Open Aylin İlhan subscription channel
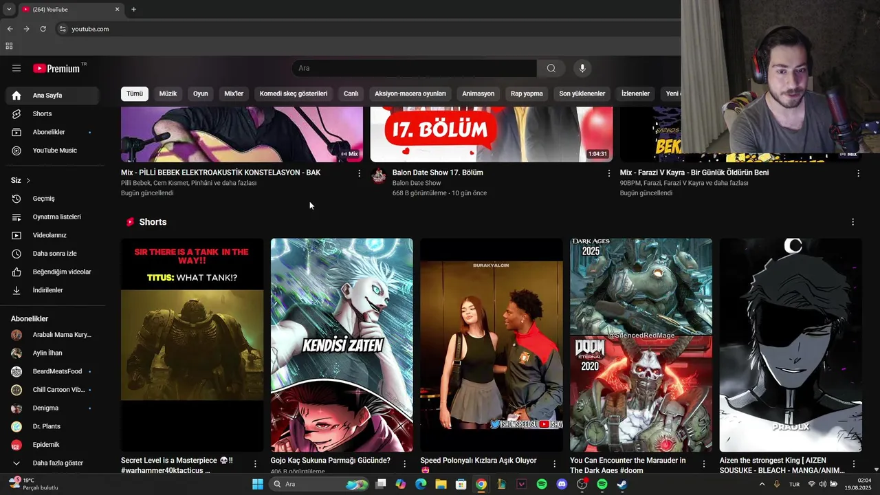Screen dimensions: 880x495 click(53, 353)
